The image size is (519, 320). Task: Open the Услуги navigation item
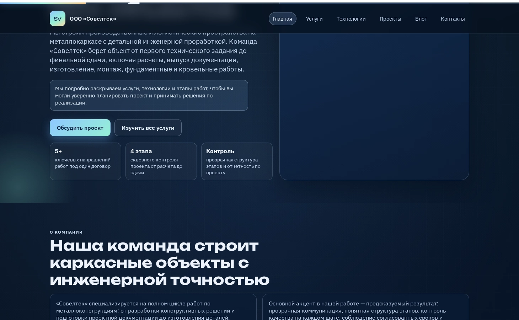314,18
